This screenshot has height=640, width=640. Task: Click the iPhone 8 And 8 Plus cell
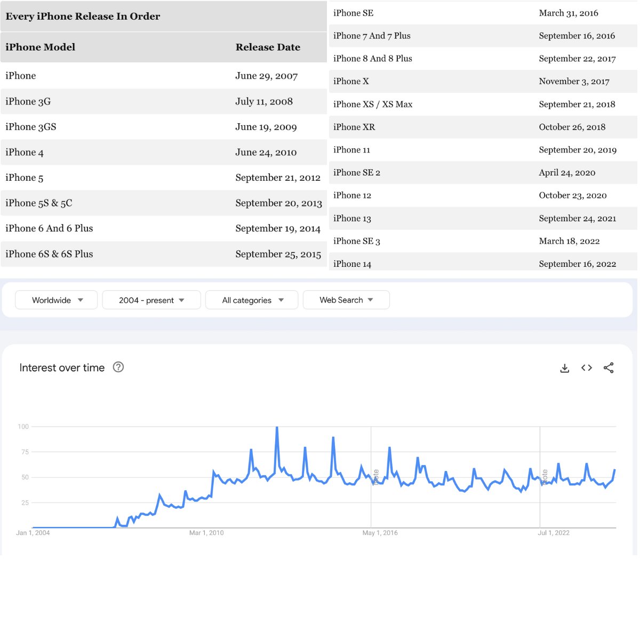(373, 59)
